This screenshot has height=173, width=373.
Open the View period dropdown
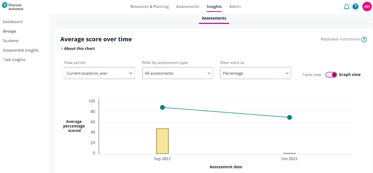click(99, 73)
